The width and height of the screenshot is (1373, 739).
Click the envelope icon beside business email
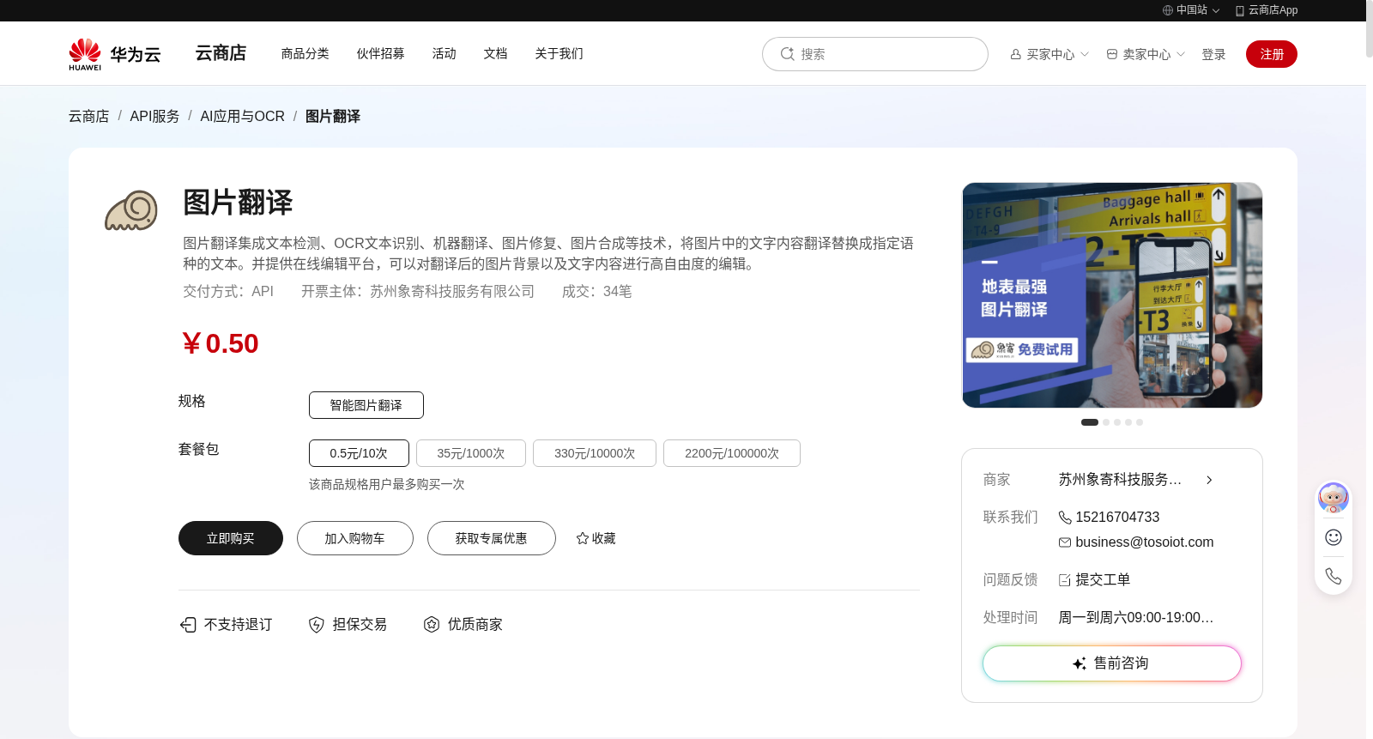tap(1065, 542)
